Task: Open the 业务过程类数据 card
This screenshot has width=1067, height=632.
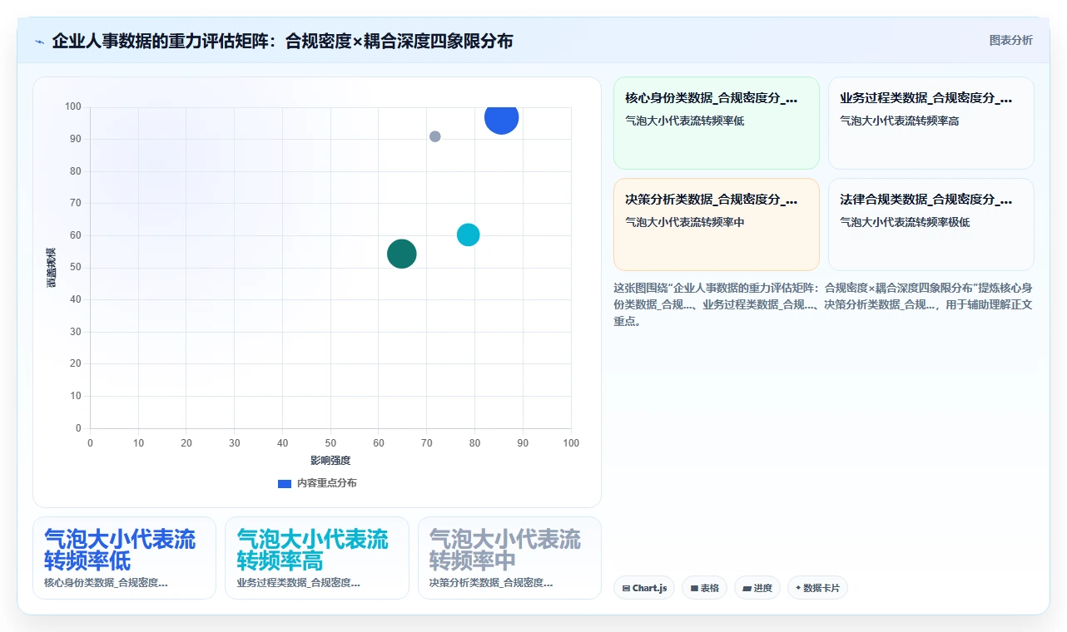Action: (931, 123)
